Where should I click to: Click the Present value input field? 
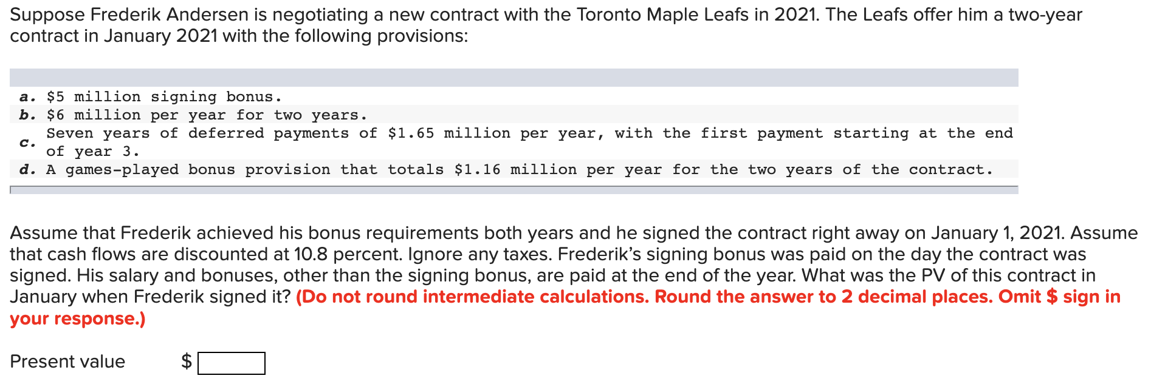click(x=232, y=363)
